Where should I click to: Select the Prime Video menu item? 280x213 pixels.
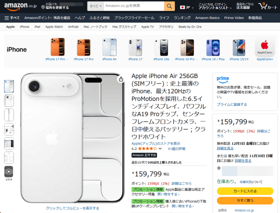(234, 18)
